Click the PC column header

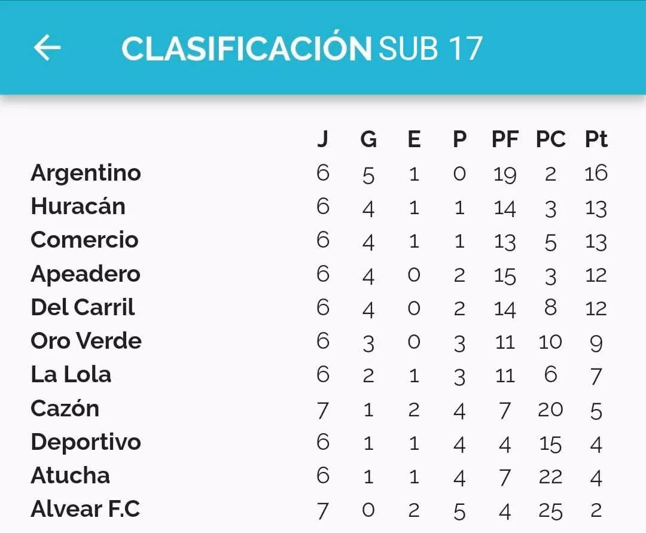click(x=550, y=139)
